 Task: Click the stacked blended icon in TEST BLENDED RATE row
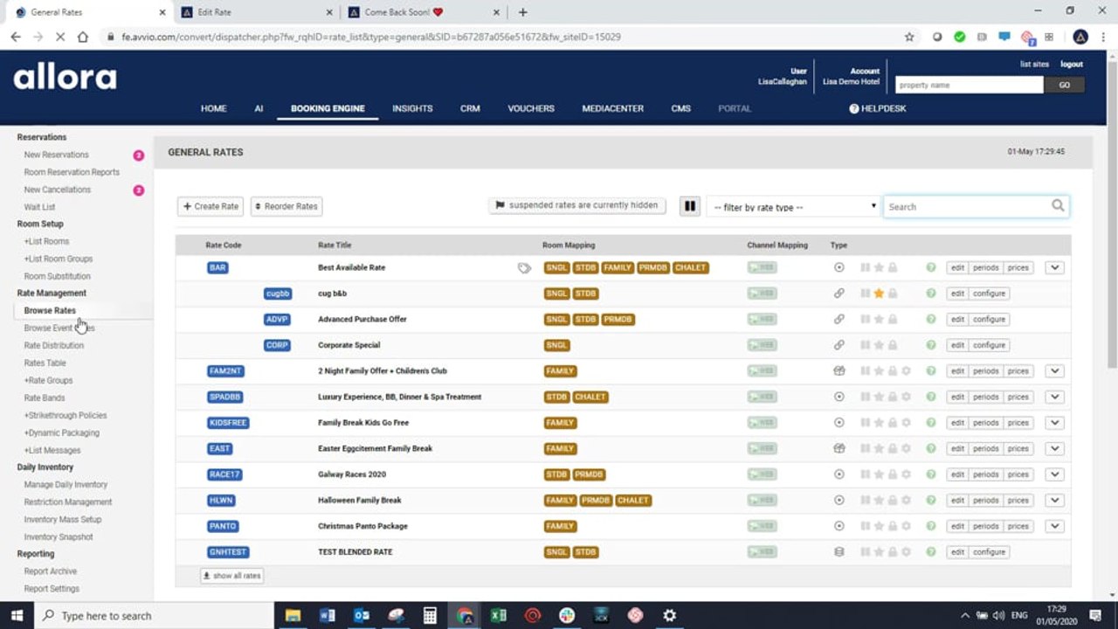click(x=839, y=552)
